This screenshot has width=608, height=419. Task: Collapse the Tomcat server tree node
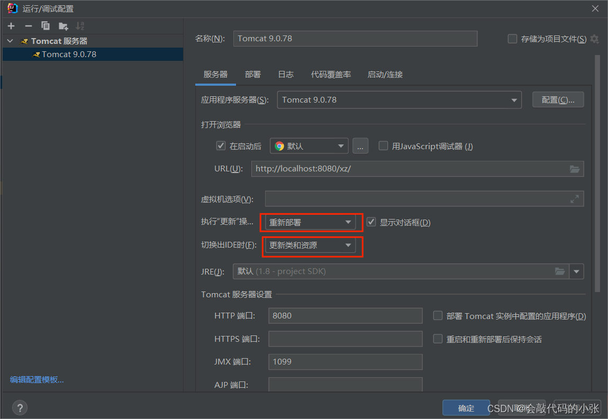tap(11, 41)
